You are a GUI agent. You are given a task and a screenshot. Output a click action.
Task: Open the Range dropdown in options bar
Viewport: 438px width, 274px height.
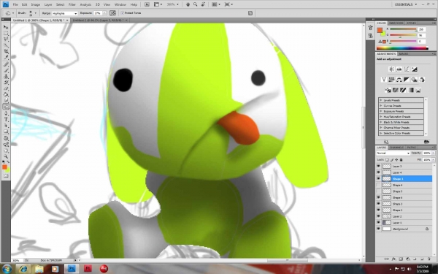click(64, 13)
